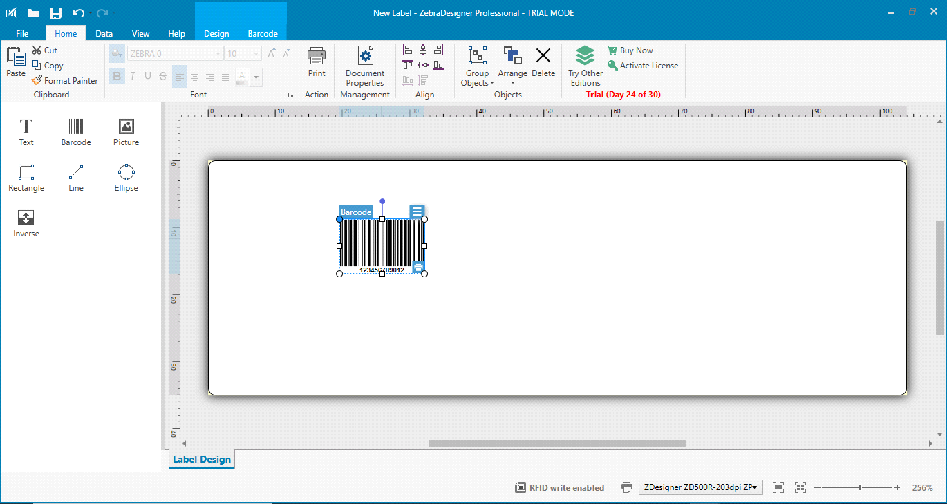Pick the Ellipse shape tool

[x=126, y=177]
